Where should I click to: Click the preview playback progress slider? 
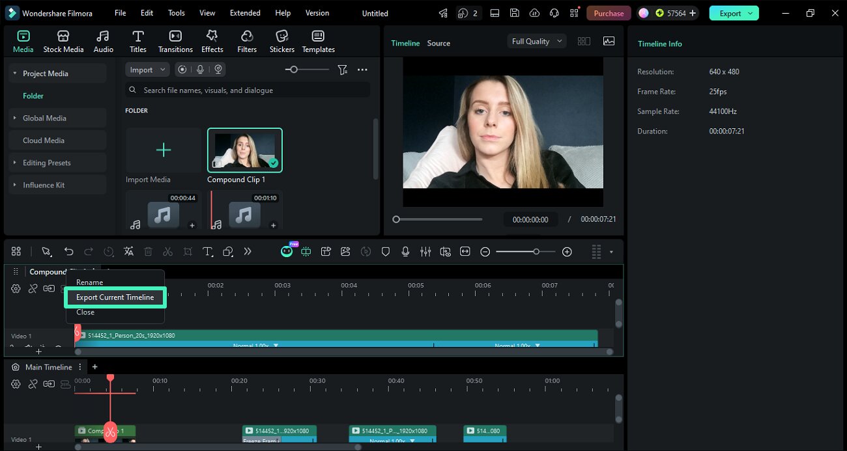[438, 219]
